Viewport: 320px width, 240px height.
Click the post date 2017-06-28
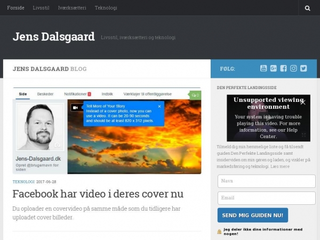click(46, 182)
